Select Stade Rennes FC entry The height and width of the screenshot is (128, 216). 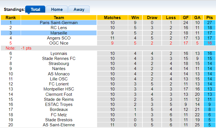tap(59, 59)
